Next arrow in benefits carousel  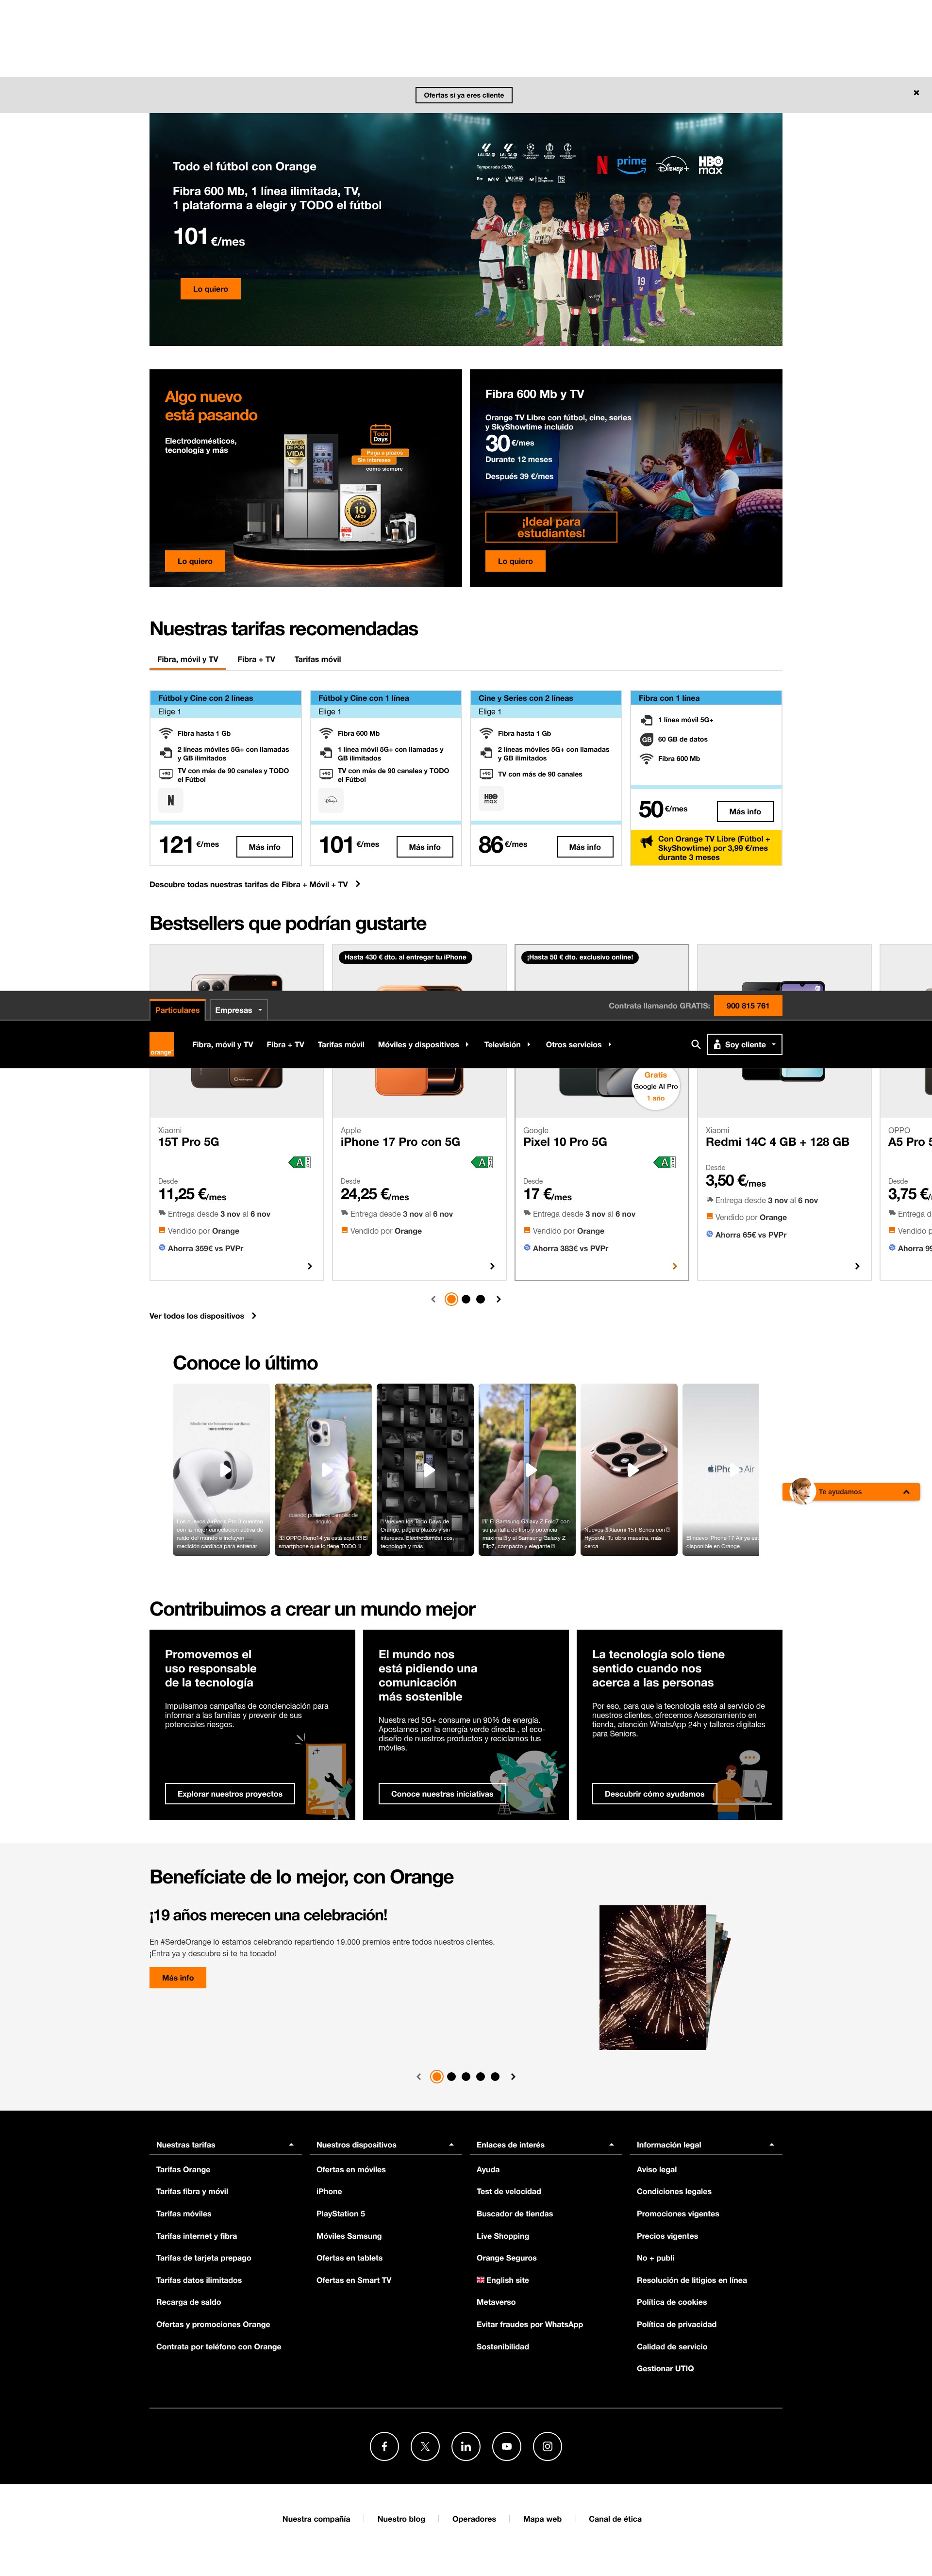[513, 2076]
